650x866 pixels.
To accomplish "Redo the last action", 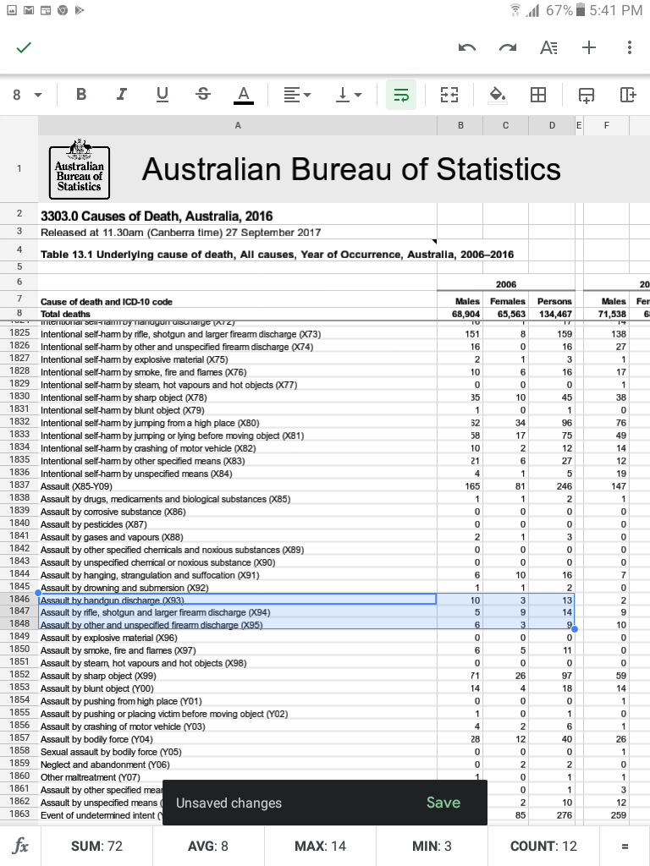I will pyautogui.click(x=508, y=48).
